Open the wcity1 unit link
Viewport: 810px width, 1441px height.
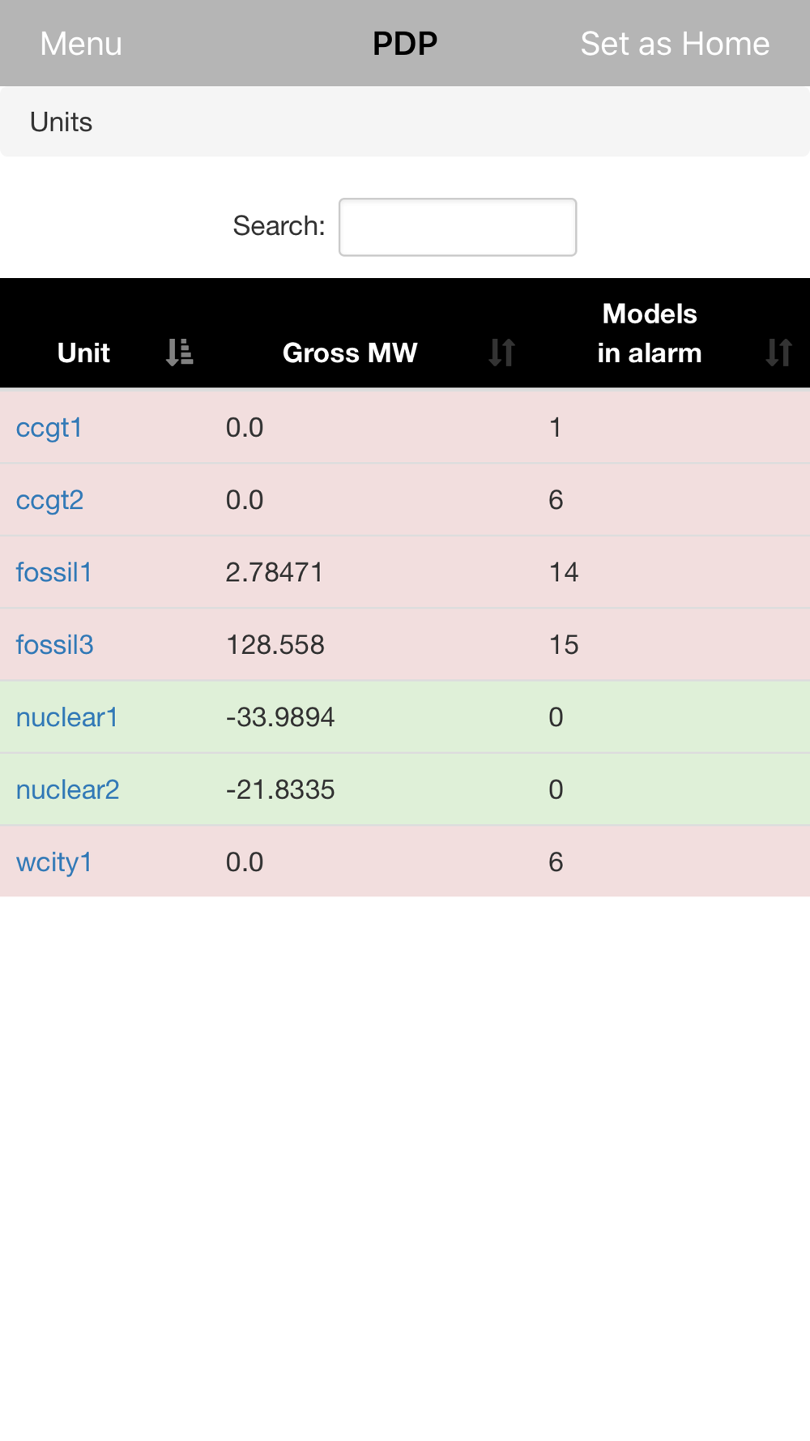[54, 862]
